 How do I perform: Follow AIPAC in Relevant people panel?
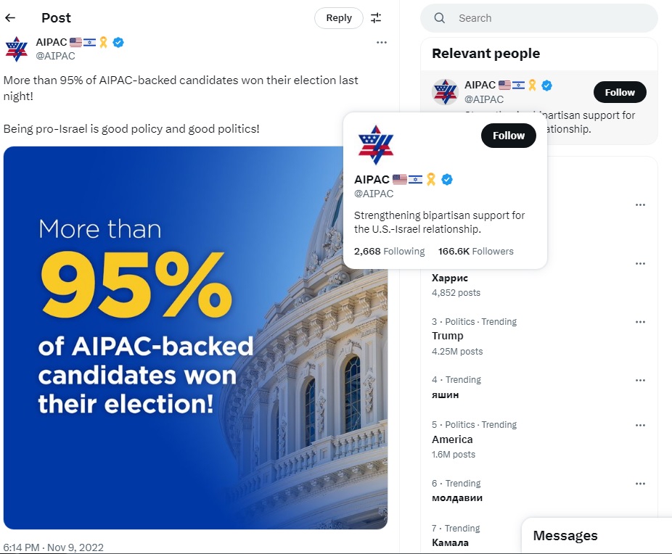coord(619,92)
